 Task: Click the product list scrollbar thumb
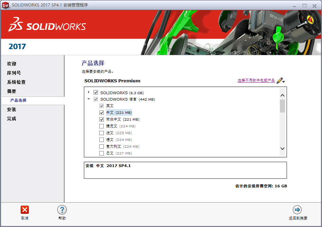(x=282, y=106)
